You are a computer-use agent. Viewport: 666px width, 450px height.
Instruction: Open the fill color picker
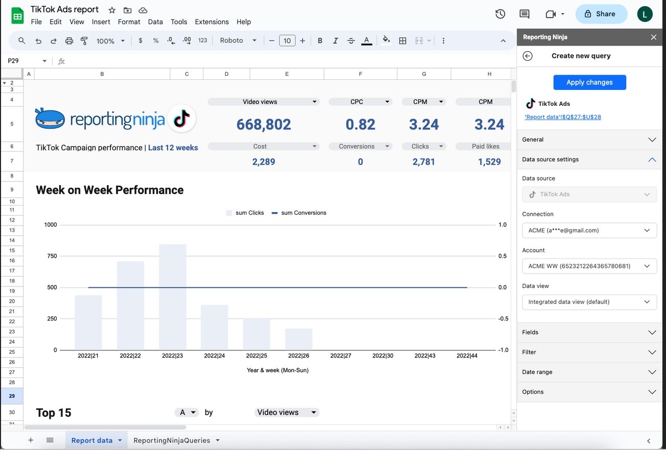(386, 40)
